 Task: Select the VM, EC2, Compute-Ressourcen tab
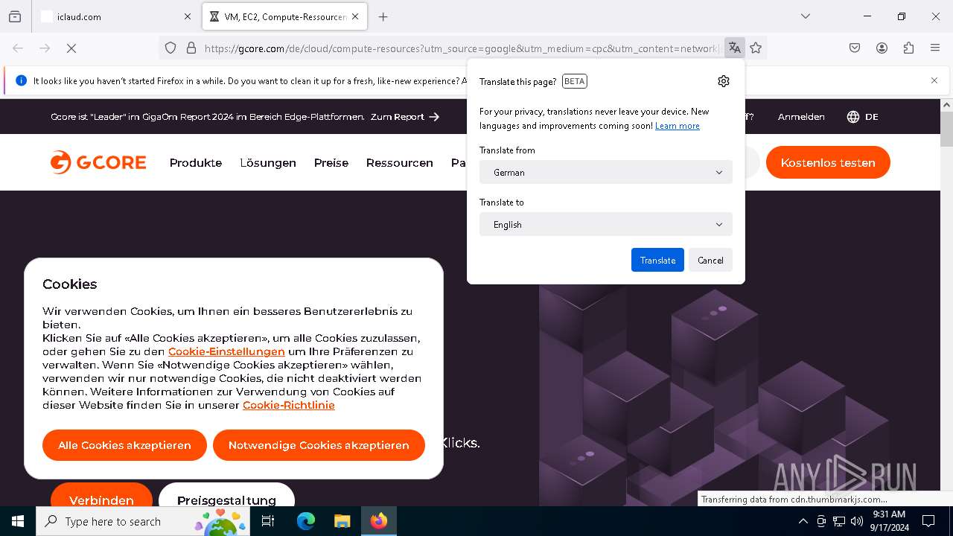click(284, 16)
